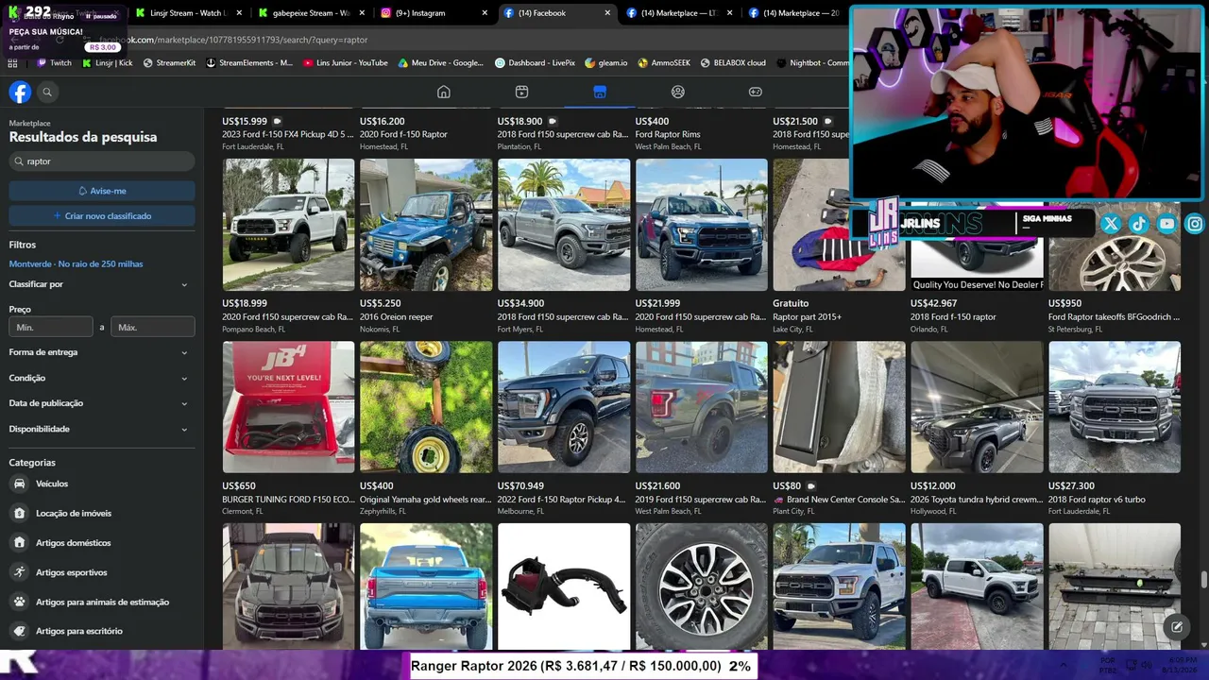The height and width of the screenshot is (680, 1209).
Task: Open the Lins Junior - YouTube bookmark
Action: 346,62
